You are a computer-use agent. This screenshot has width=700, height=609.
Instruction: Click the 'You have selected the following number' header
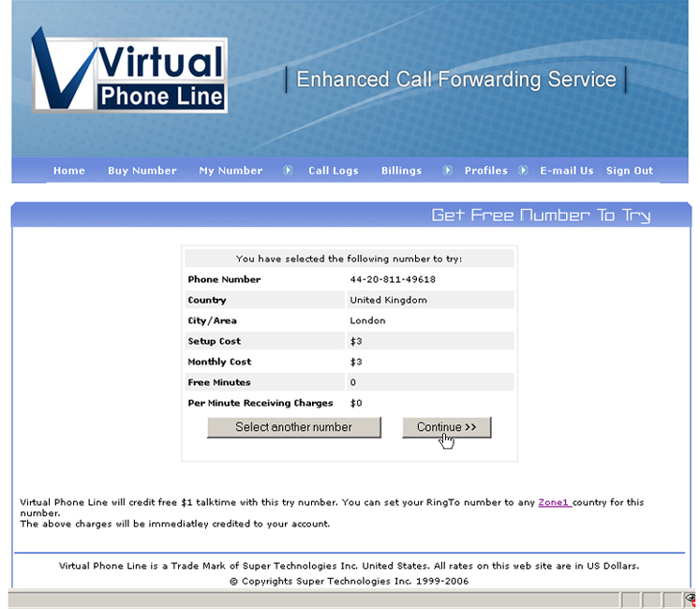coord(350,259)
